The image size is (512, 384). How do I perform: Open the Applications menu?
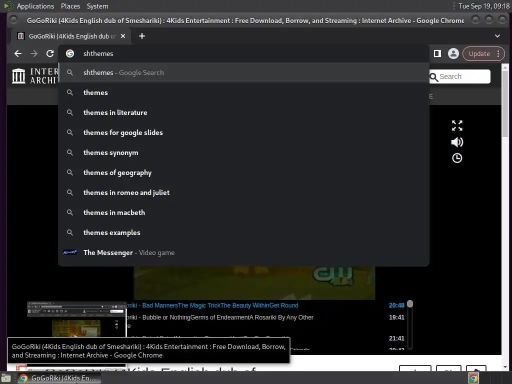tap(35, 6)
